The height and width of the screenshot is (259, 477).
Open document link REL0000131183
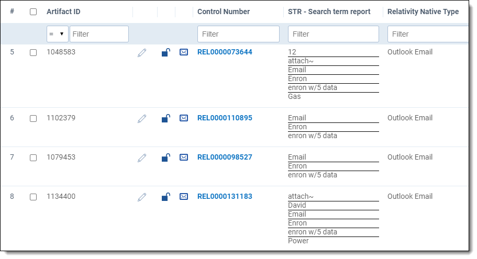click(x=225, y=197)
